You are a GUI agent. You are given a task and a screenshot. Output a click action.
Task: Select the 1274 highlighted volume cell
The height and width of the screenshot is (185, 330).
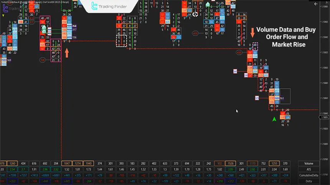(78, 163)
